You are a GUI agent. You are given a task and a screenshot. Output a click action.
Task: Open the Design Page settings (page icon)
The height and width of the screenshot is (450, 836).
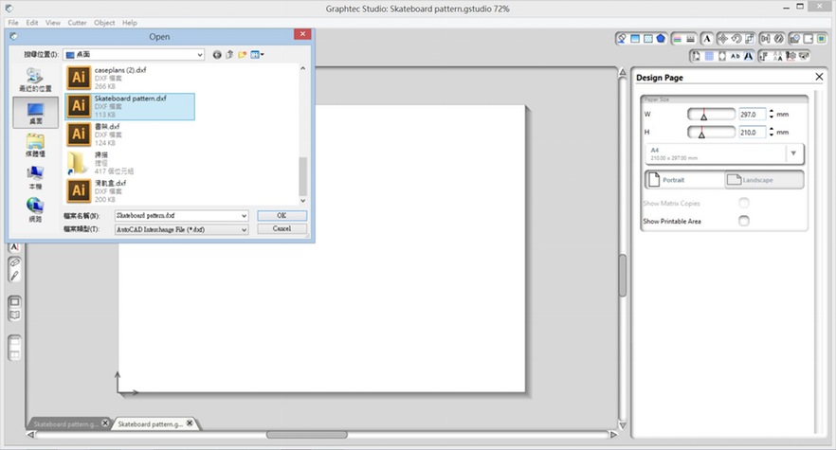(x=696, y=56)
